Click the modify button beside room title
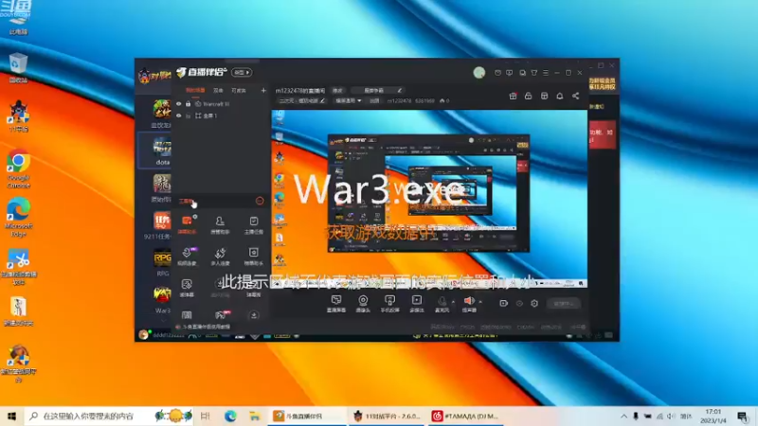This screenshot has height=426, width=758. [337, 90]
